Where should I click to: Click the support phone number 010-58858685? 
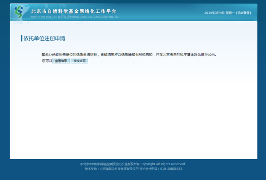[x=171, y=169]
